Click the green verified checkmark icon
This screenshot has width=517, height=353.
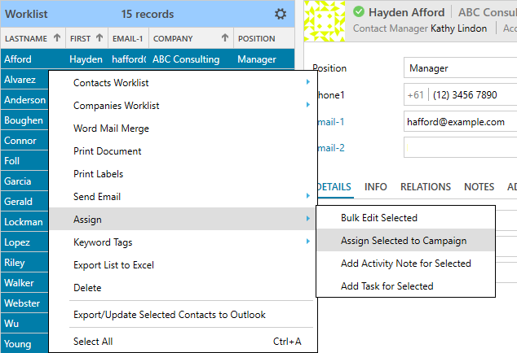click(x=359, y=12)
